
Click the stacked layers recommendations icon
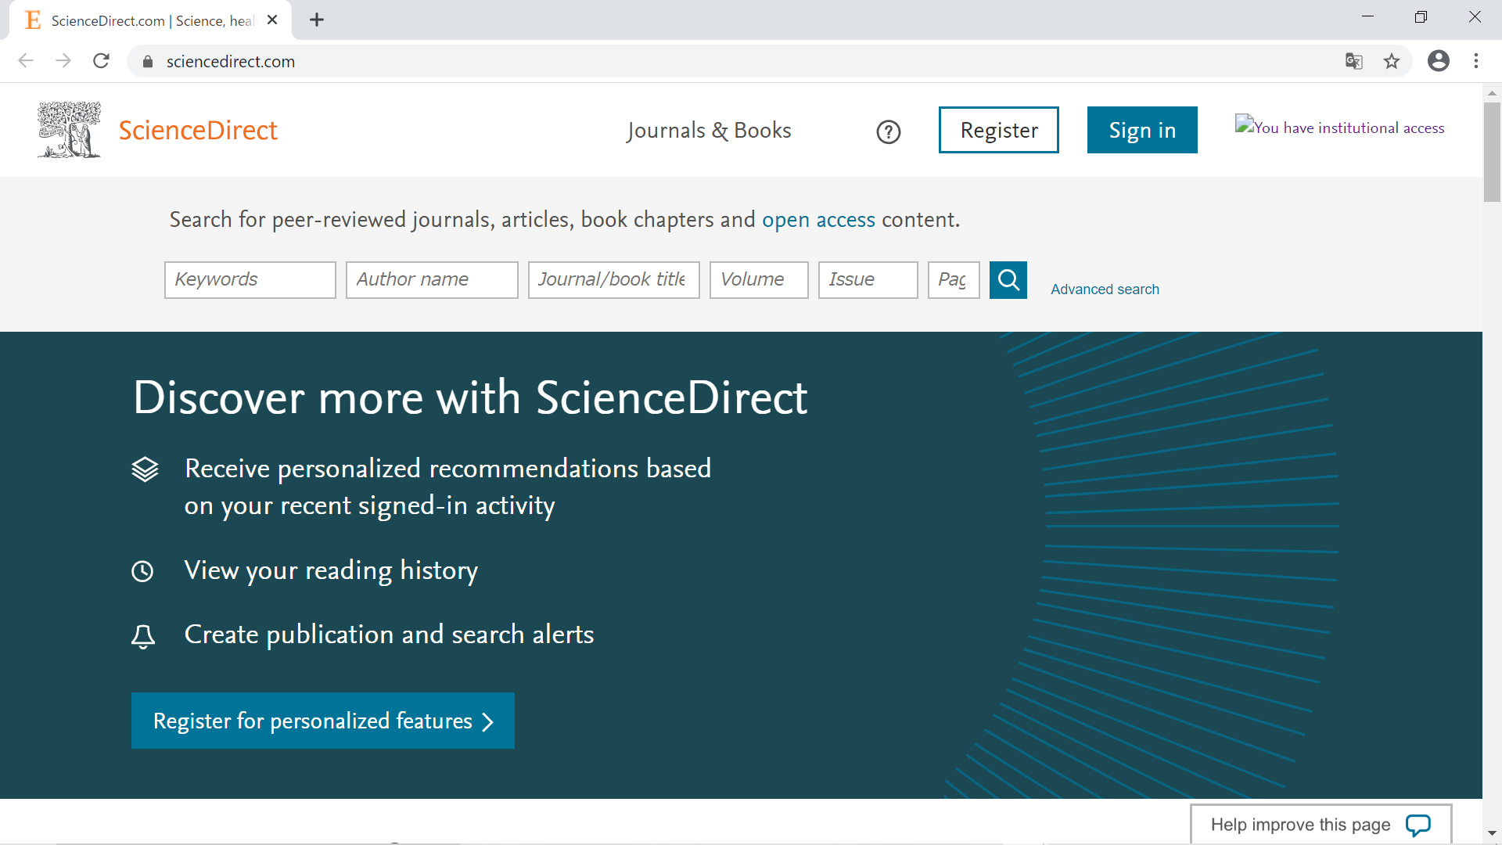click(145, 469)
